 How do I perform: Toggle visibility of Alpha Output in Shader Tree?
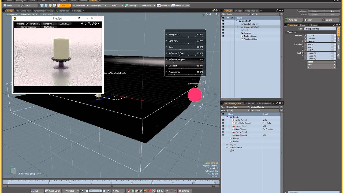(223, 120)
